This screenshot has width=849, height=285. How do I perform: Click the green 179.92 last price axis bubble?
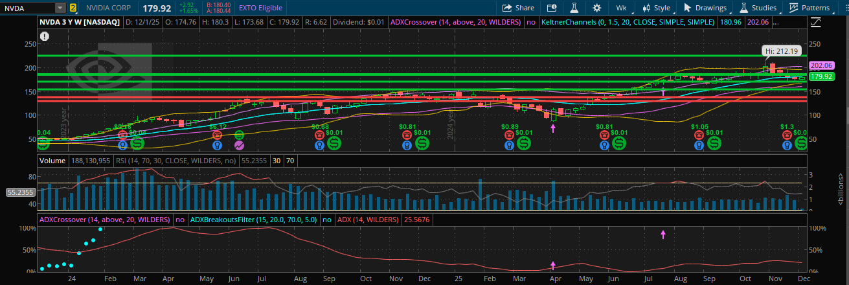click(821, 76)
